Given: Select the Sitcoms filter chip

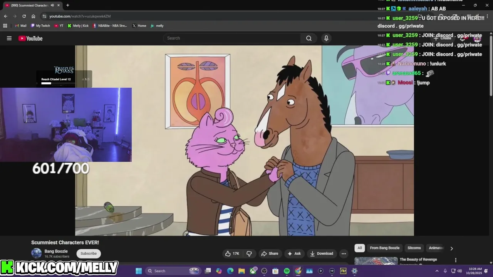Looking at the screenshot, I should pyautogui.click(x=414, y=248).
